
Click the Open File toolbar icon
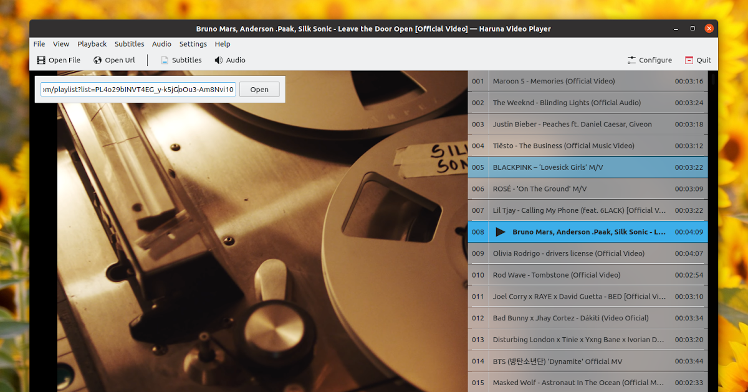tap(41, 60)
